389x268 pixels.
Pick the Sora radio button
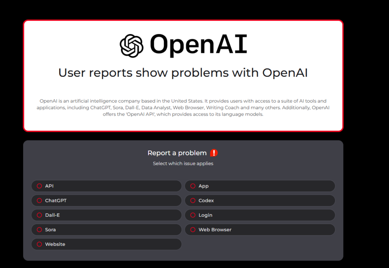coord(39,230)
